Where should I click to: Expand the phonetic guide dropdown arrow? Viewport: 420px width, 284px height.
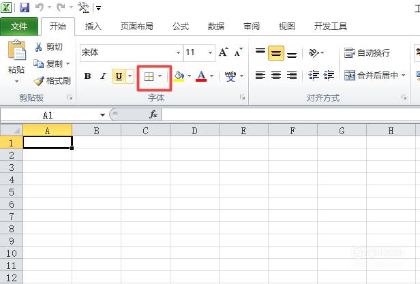[x=241, y=76]
